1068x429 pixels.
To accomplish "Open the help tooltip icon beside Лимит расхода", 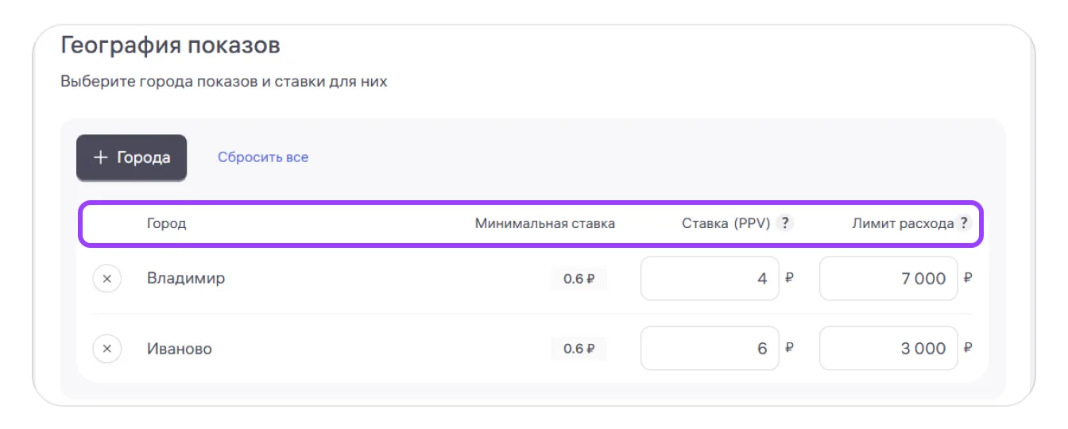I will tap(964, 223).
